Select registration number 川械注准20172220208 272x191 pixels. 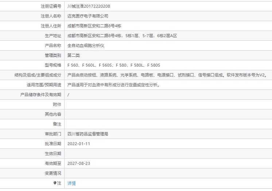click(x=89, y=6)
